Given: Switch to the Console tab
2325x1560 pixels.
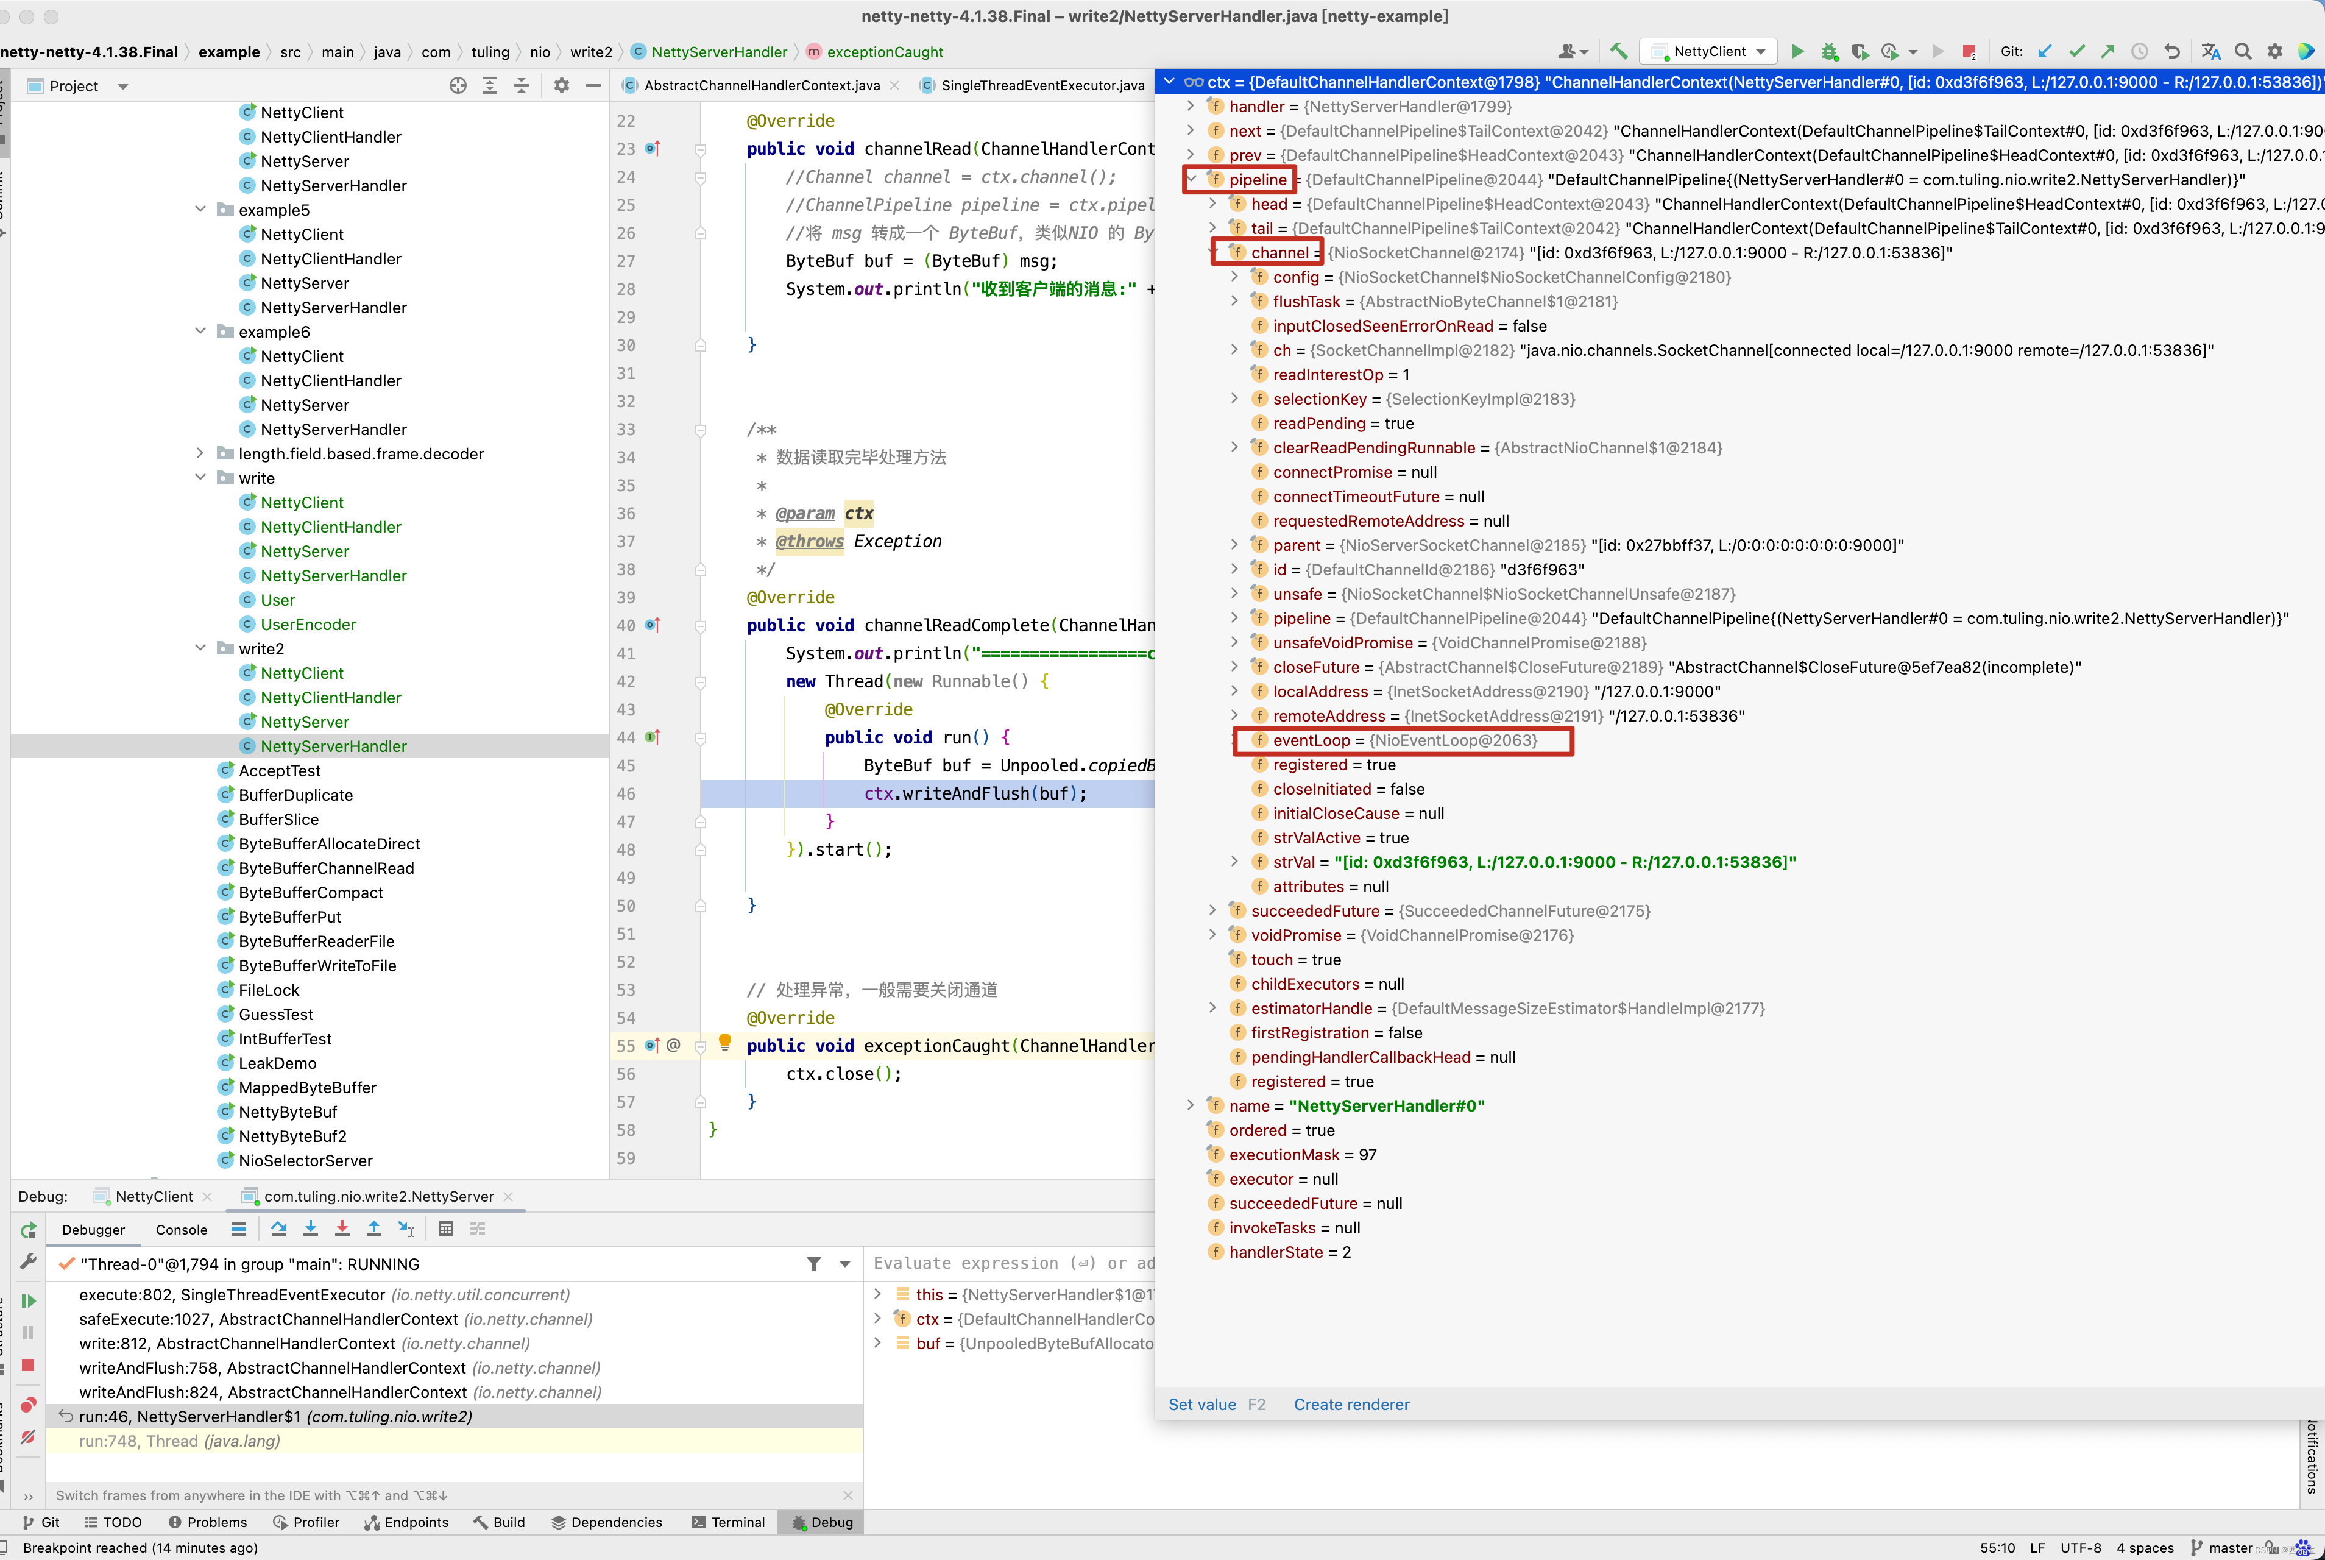Looking at the screenshot, I should coord(181,1230).
